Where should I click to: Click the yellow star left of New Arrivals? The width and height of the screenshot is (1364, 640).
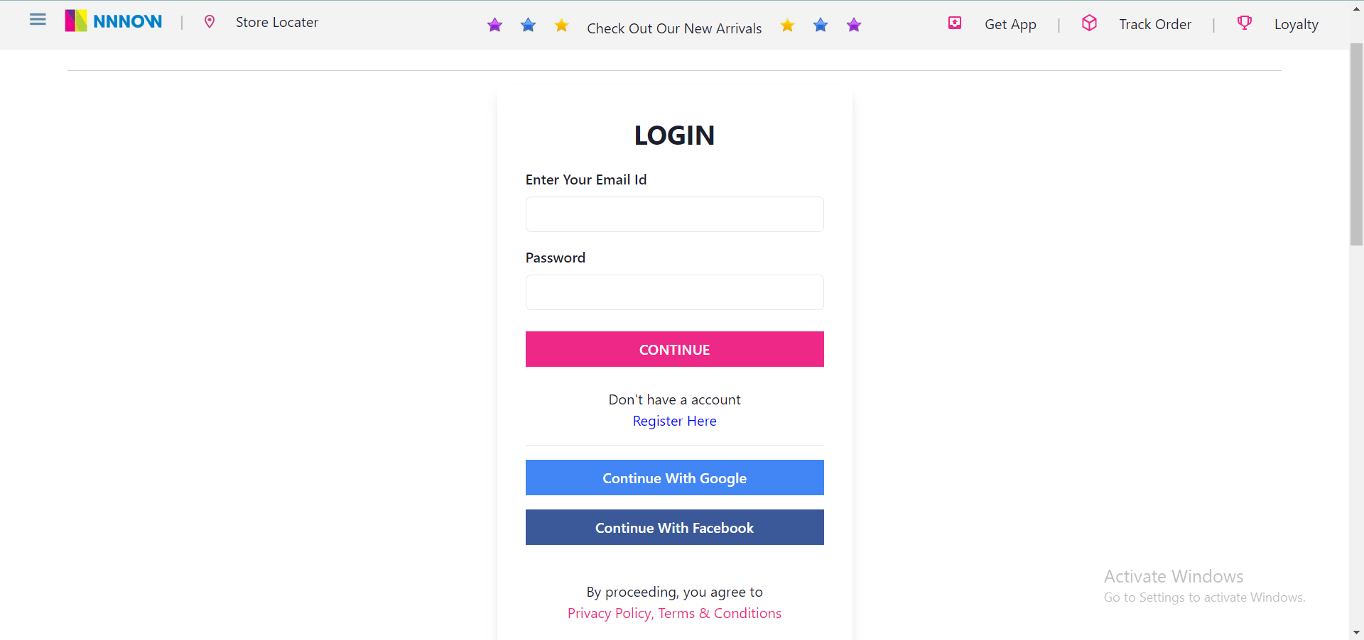coord(561,25)
